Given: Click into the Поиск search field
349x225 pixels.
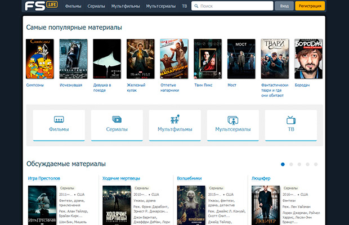Looking at the screenshot, I should [x=234, y=7].
